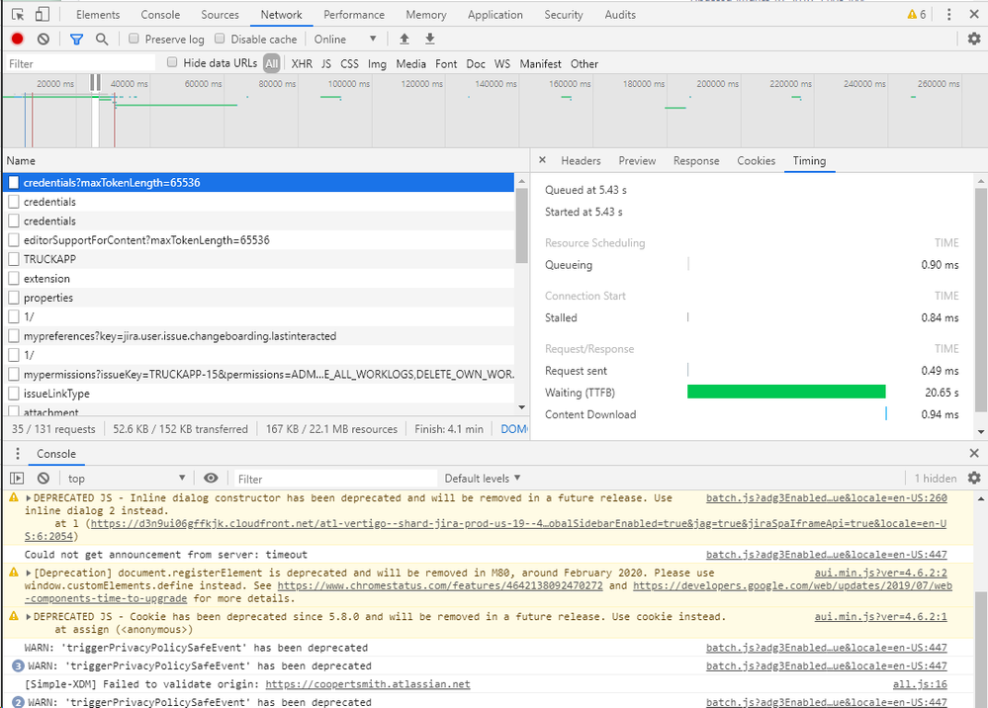Screen dimensions: 988x708
Task: Open the Response tab of request
Action: pos(696,160)
